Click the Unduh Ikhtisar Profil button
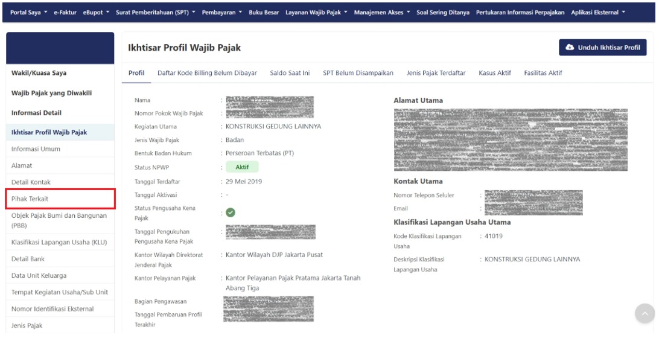The height and width of the screenshot is (338, 659). tap(603, 48)
